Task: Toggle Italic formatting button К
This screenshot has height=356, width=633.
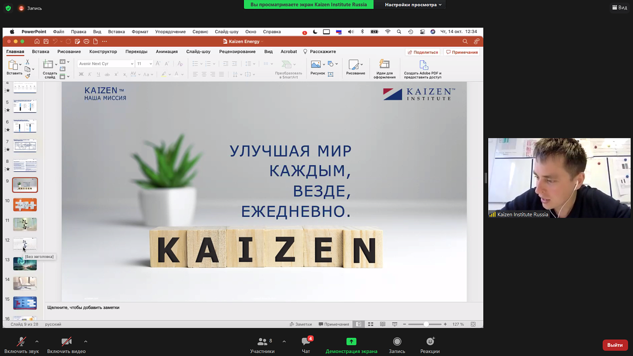Action: click(90, 74)
